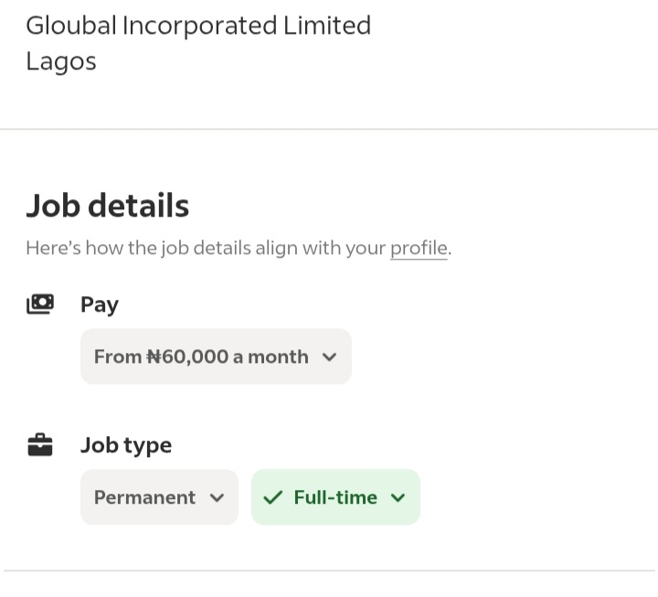Click the word Limited in company name
Viewport: 658px width, 597px height.
327,26
